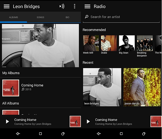
Task: Tap the search magnifier icon
Action: 86,17
